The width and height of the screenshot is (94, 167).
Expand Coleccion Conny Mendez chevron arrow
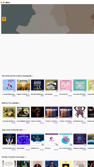25,130
